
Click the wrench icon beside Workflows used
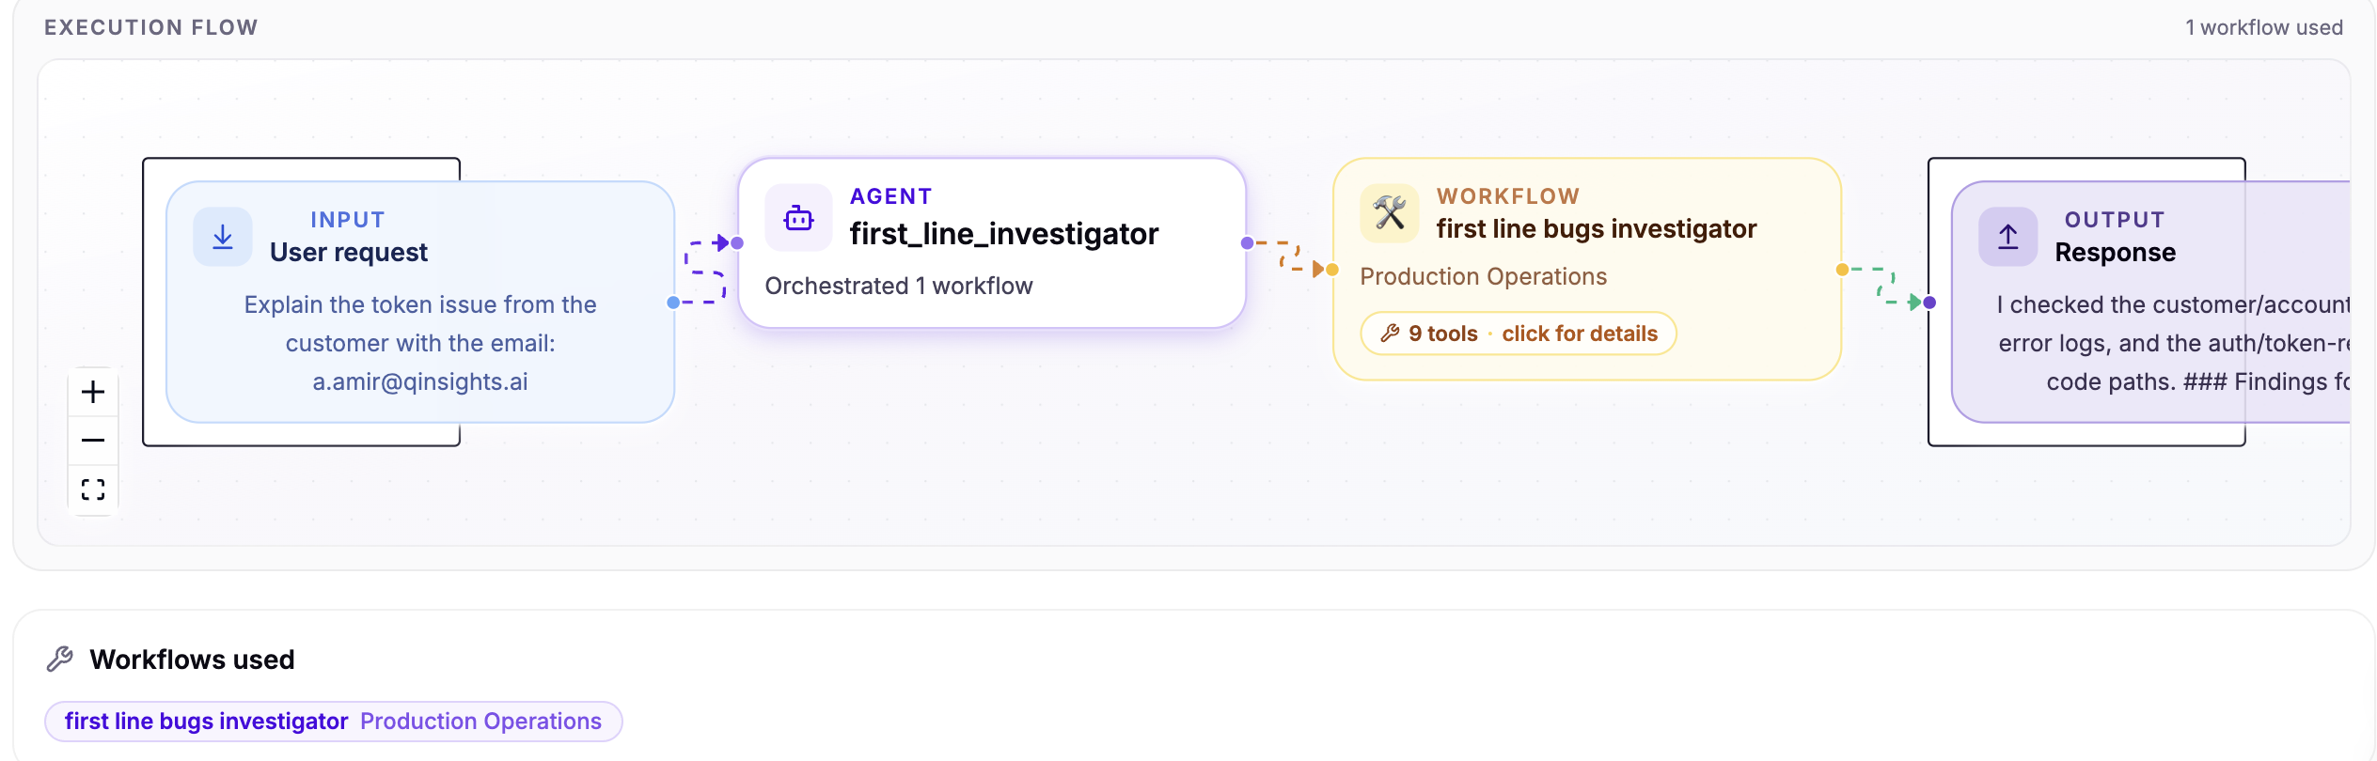point(60,660)
